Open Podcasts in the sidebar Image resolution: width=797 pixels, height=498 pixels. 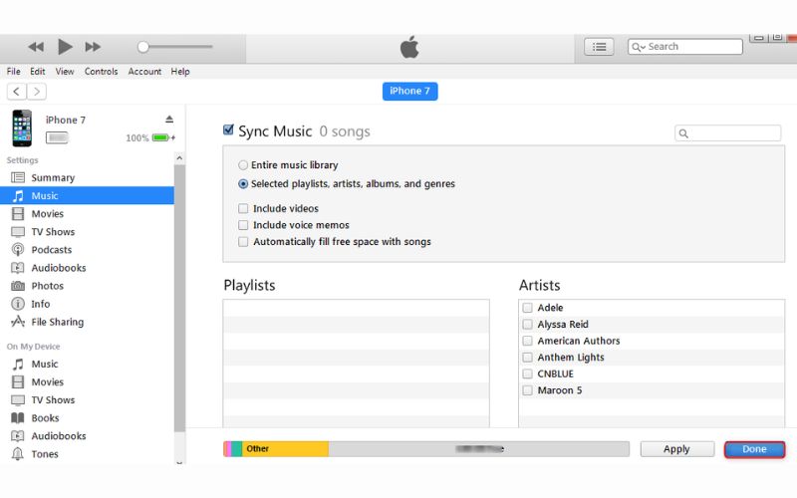coord(87,250)
